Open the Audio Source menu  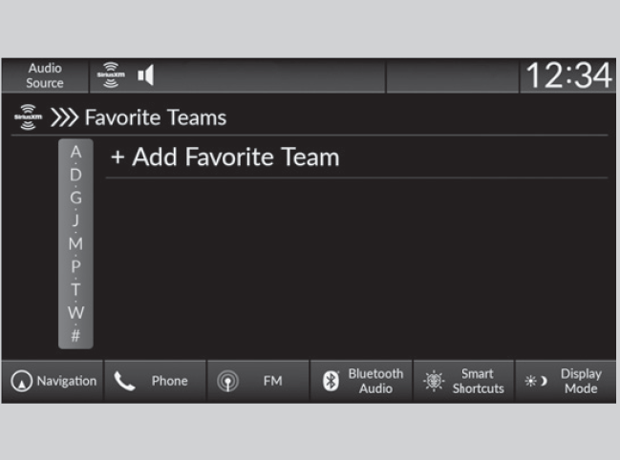point(44,76)
